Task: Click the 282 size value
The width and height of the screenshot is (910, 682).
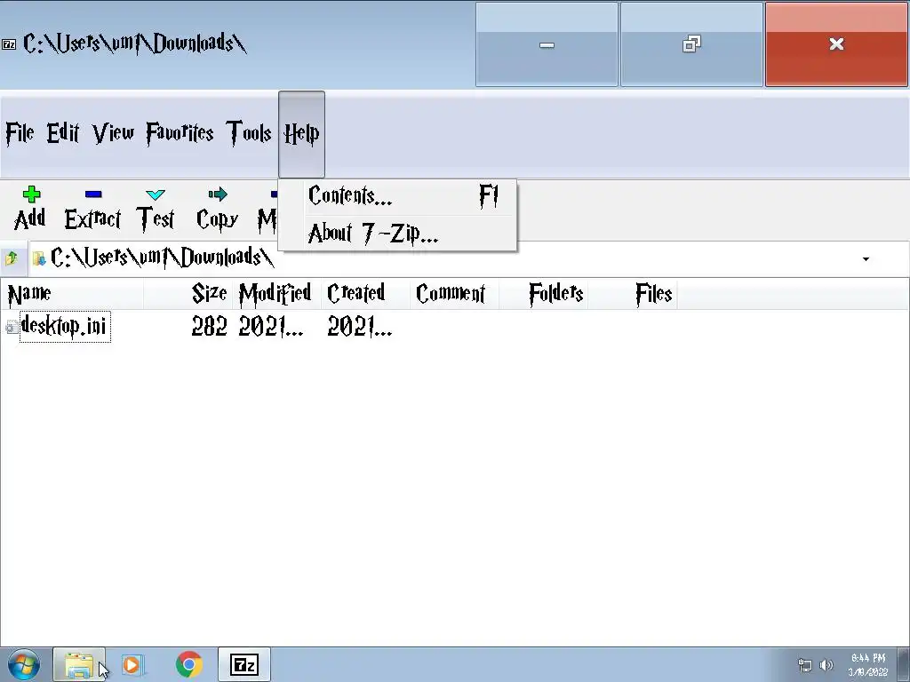Action: (x=209, y=327)
